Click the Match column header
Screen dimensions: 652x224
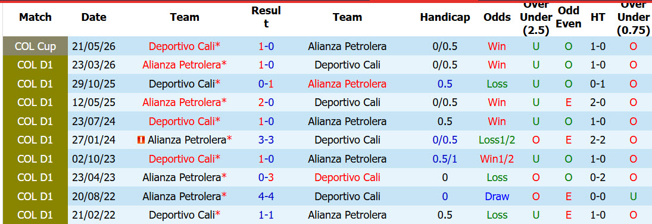coord(35,17)
